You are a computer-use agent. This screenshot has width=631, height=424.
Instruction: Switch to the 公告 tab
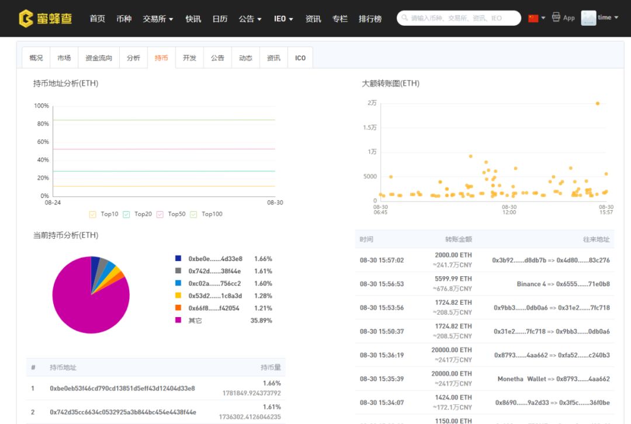217,58
